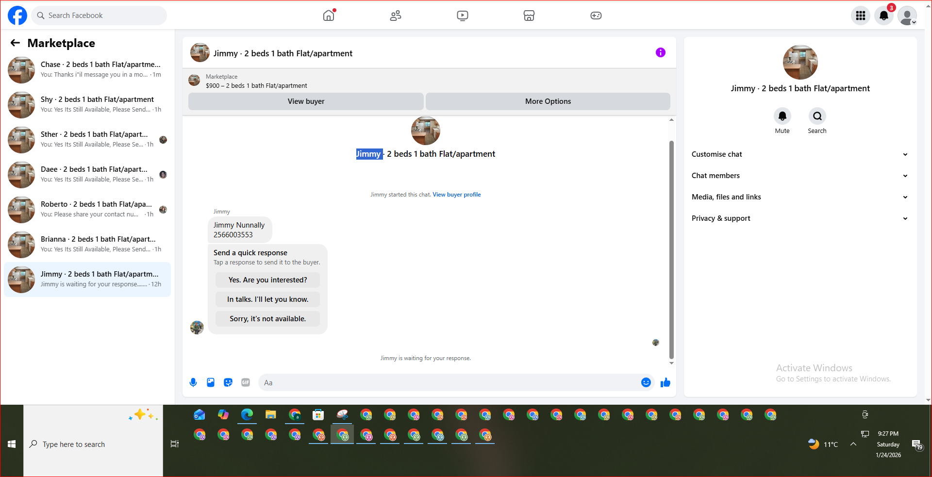Viewport: 932px width, 477px height.
Task: Open the taskbar clock showing 9:27 PM
Action: click(x=888, y=444)
